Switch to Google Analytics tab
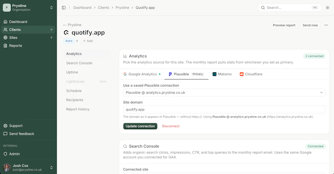This screenshot has height=174, width=334. (142, 74)
